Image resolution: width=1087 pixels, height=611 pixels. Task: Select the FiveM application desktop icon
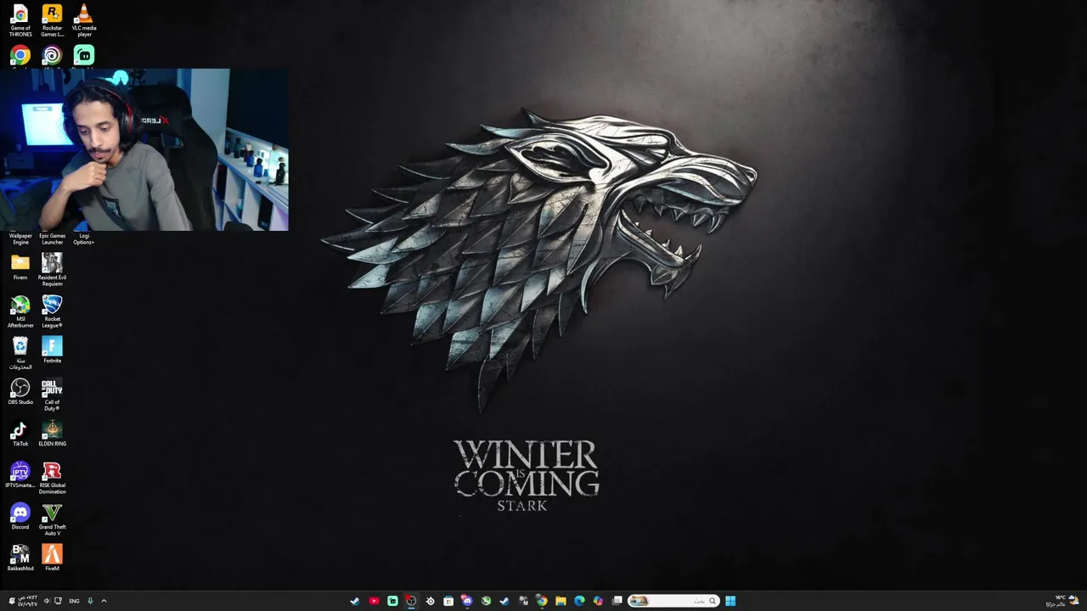tap(52, 558)
